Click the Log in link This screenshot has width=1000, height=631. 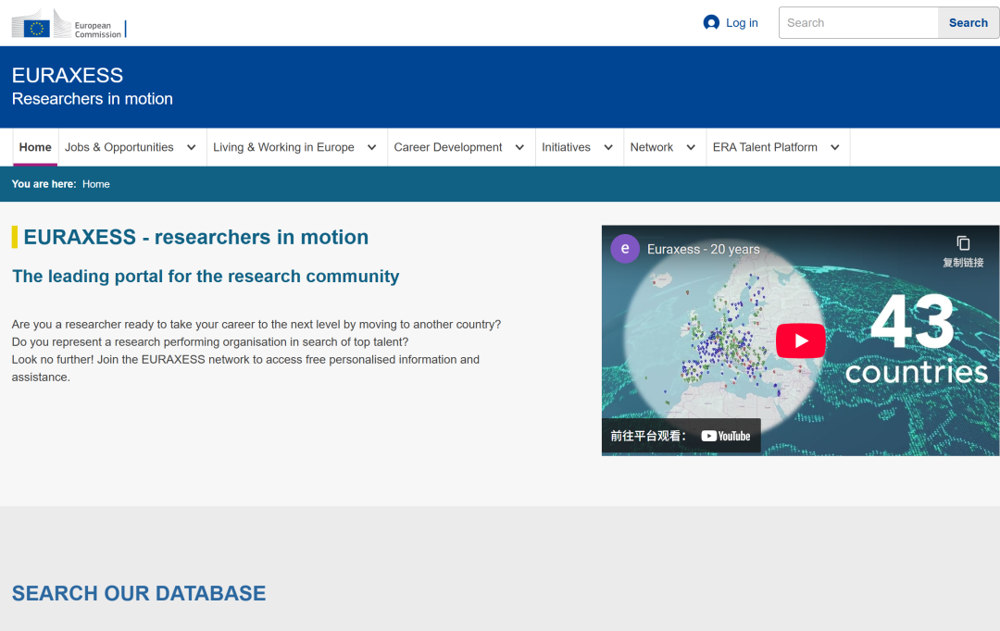(742, 23)
